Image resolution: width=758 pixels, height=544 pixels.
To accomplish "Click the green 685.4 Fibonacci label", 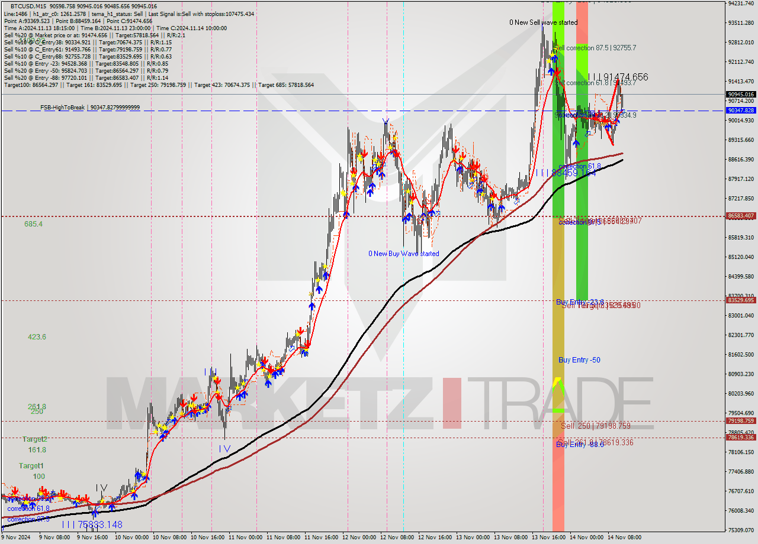I will coord(33,224).
